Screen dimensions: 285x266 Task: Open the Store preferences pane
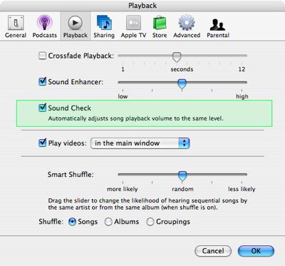[160, 26]
